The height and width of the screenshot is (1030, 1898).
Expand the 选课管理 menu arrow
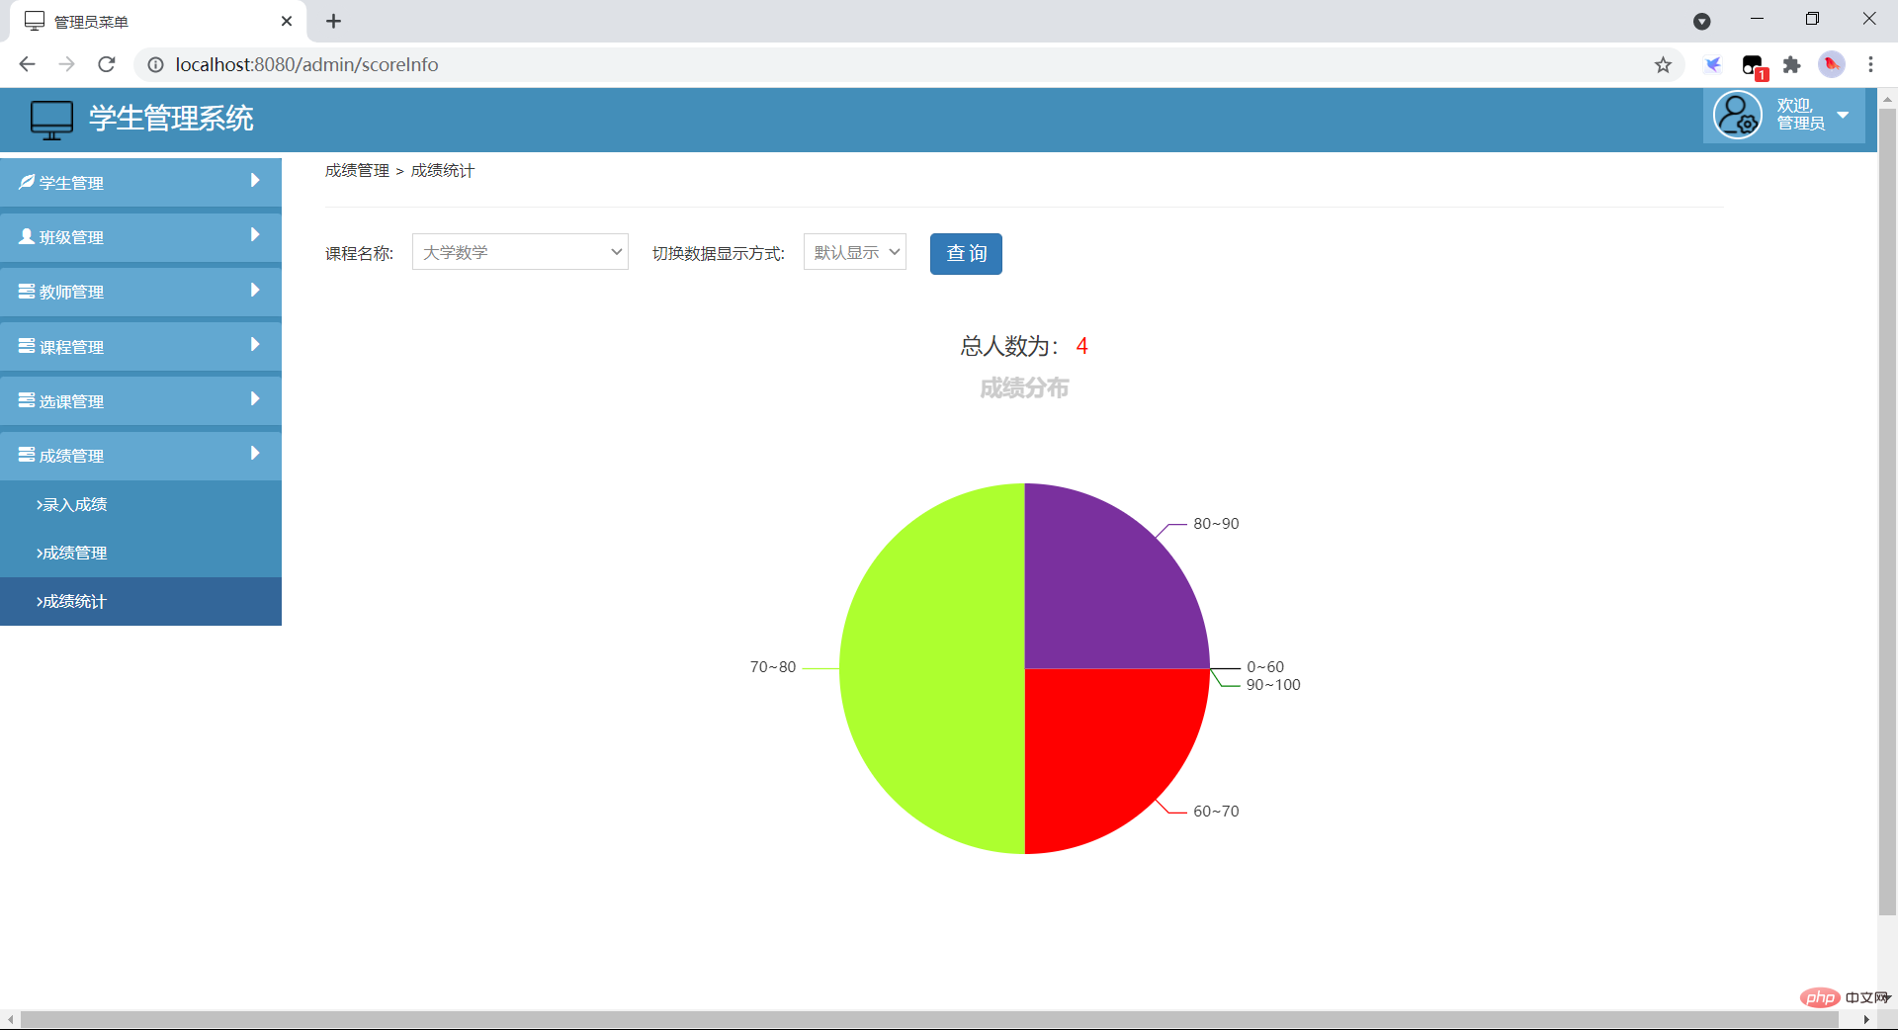[x=255, y=398]
